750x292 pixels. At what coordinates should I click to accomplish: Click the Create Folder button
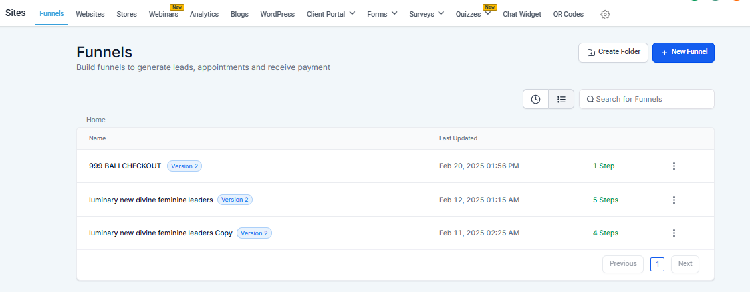coord(613,52)
